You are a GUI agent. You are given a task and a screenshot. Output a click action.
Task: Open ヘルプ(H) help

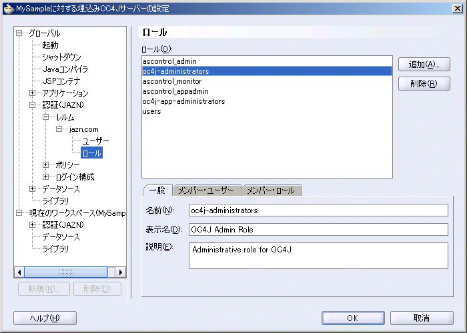tap(45, 318)
